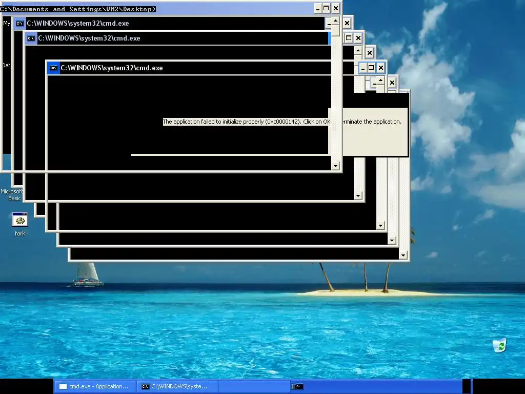
Task: Minimize the Desktop> prompt front window
Action: pyautogui.click(x=318, y=8)
